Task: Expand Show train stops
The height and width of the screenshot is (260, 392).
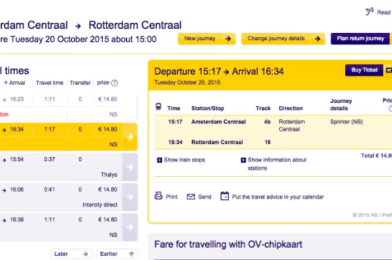Action: pos(180,160)
